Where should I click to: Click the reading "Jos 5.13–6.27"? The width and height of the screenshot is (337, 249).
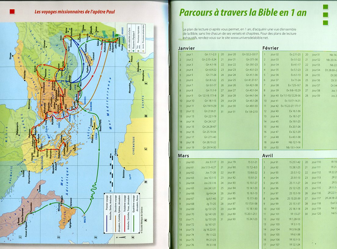point(209,167)
